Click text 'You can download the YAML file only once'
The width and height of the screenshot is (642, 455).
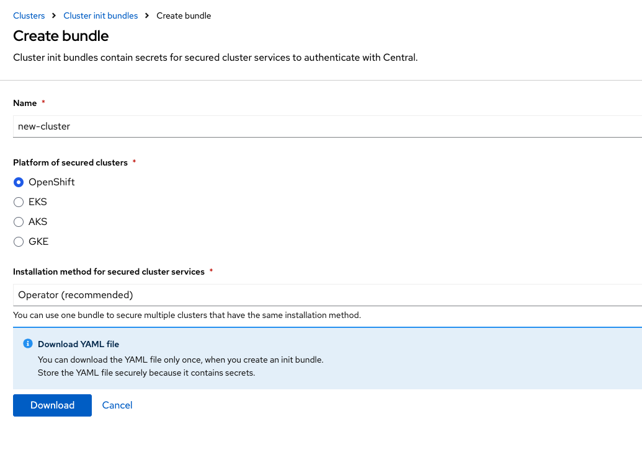[181, 360]
